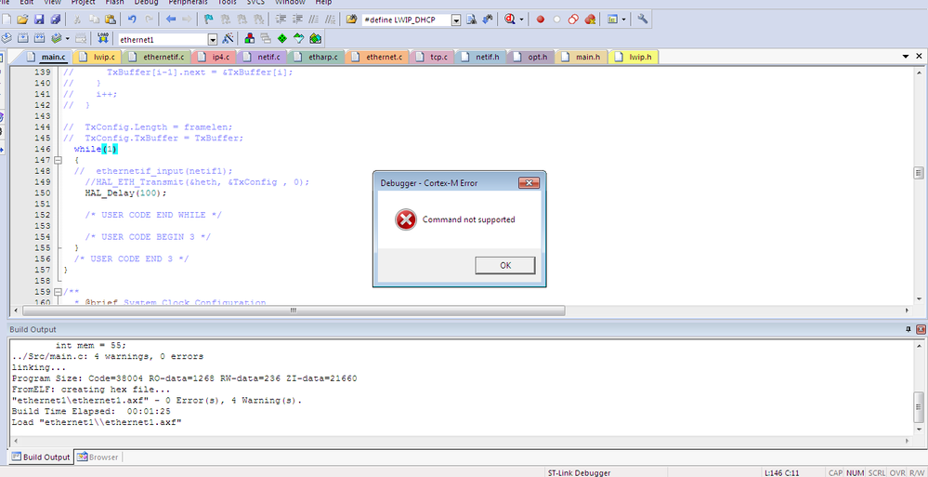
Task: Open the Pack Installer icon
Action: (x=316, y=38)
